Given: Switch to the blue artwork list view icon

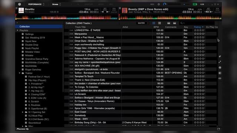Looking at the screenshot, I should 154,23.
